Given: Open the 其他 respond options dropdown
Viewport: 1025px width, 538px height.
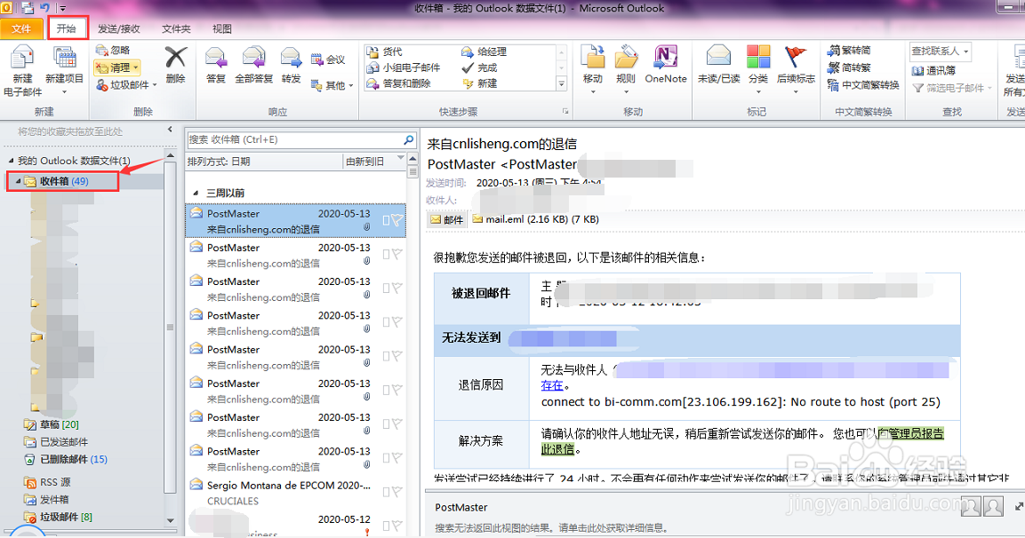Looking at the screenshot, I should (332, 85).
